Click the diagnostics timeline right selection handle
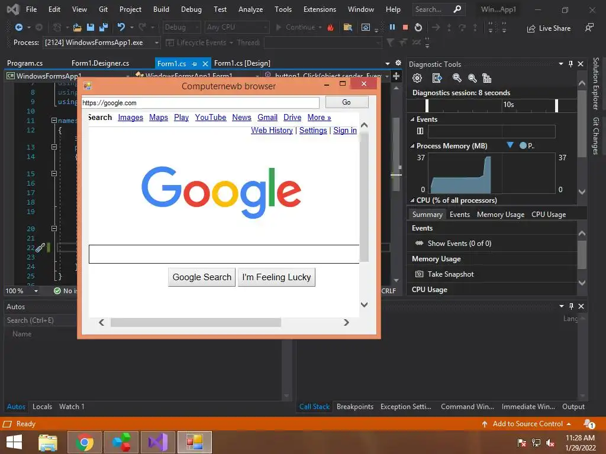Viewport: 606px width, 454px height. pyautogui.click(x=556, y=105)
